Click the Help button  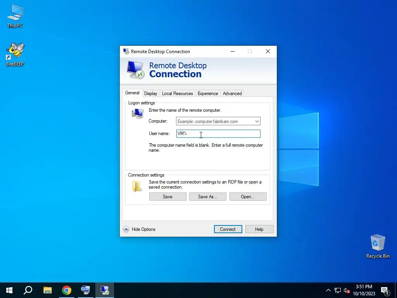[259, 229]
